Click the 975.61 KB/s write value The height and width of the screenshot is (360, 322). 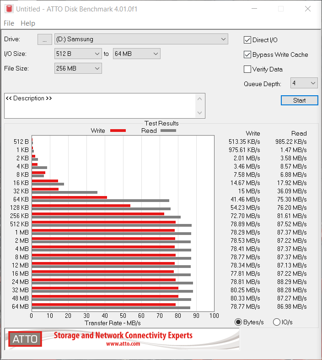[x=244, y=150]
